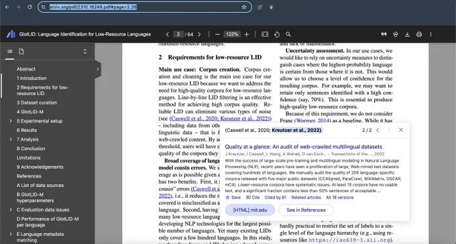Screen dimensions: 456x244
Task: Open the iso639-3.sil.org URL link
Action: point(349,240)
